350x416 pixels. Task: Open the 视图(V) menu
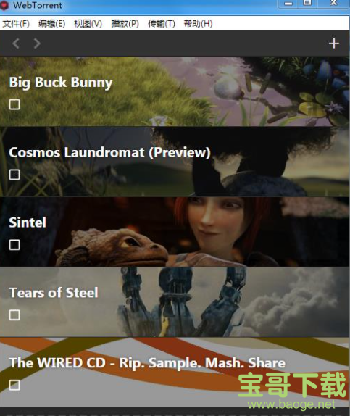click(88, 24)
